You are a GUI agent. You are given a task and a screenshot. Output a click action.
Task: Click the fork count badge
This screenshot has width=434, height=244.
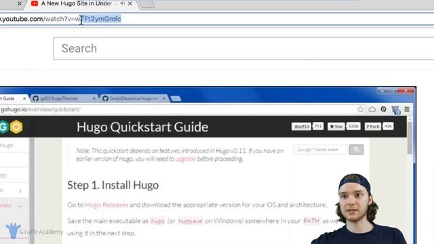(x=389, y=127)
